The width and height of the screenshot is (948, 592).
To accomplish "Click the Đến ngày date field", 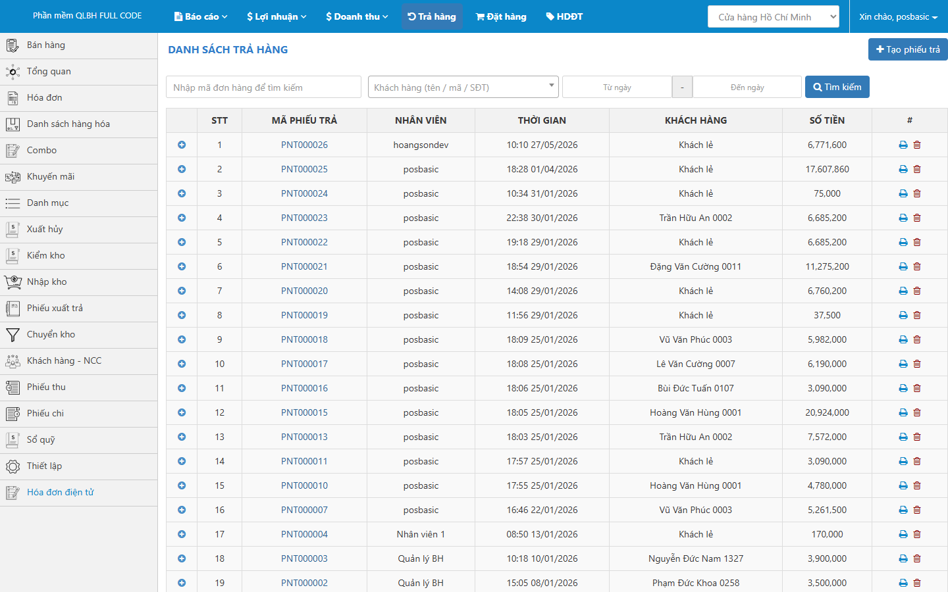I will [747, 87].
